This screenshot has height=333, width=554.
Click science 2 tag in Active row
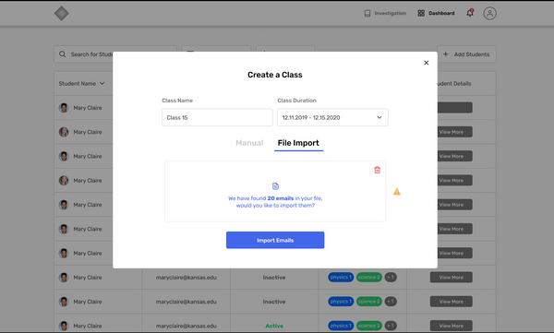368,326
